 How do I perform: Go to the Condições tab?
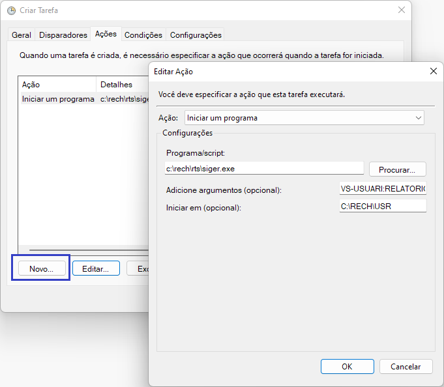pos(143,35)
